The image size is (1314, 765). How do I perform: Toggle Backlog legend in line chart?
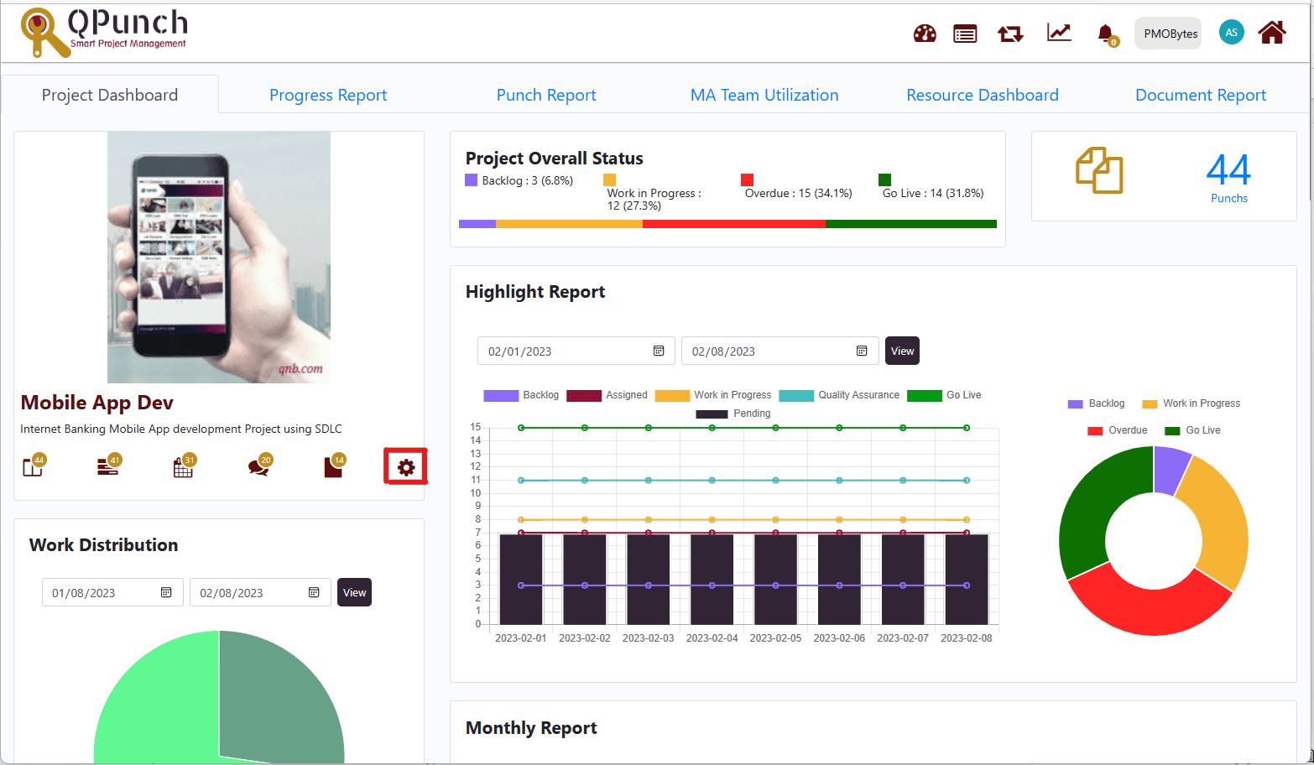[521, 395]
